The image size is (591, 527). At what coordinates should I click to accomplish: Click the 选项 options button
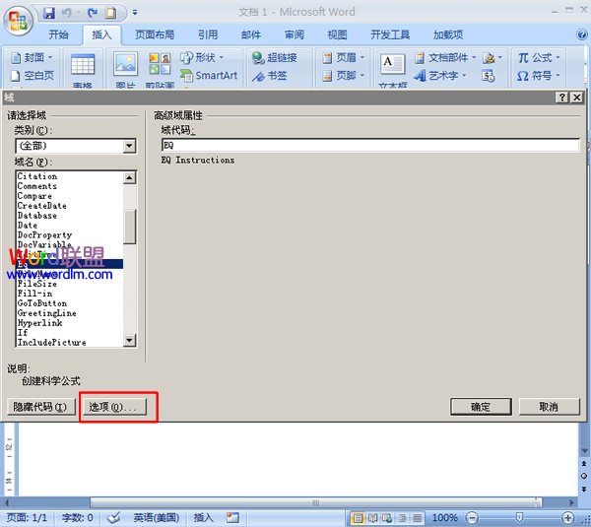[x=112, y=407]
